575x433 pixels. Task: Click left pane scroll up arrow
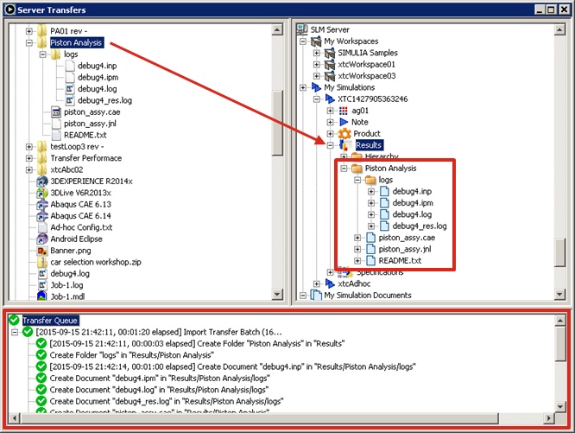point(278,29)
